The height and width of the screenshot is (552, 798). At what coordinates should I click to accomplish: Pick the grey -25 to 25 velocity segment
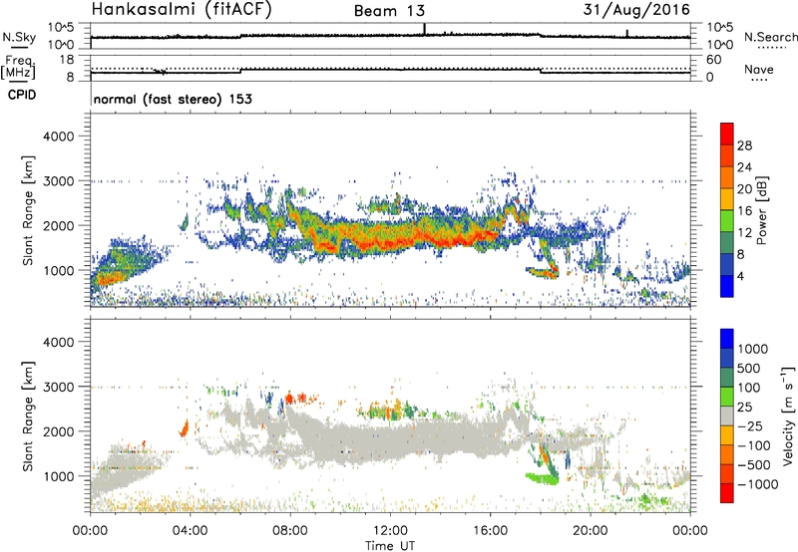(727, 415)
